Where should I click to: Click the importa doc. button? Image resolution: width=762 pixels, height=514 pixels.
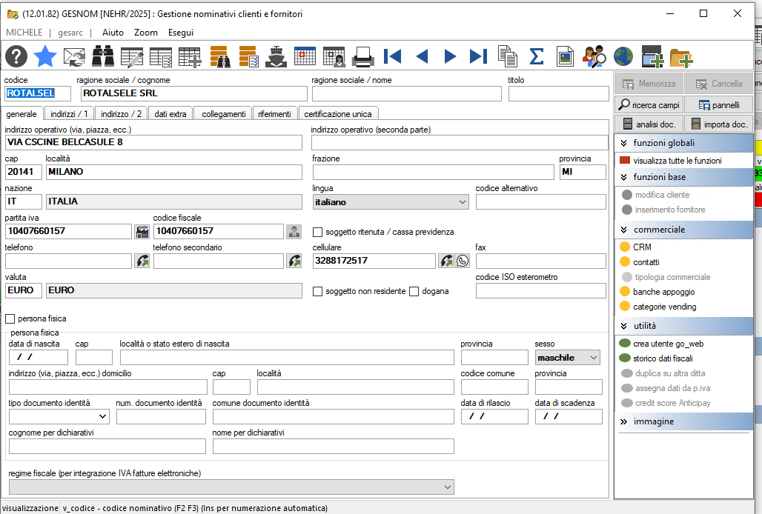[x=719, y=124]
